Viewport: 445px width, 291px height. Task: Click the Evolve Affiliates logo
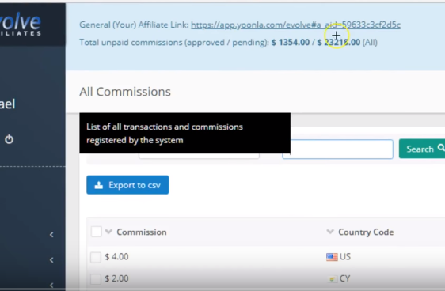click(21, 24)
